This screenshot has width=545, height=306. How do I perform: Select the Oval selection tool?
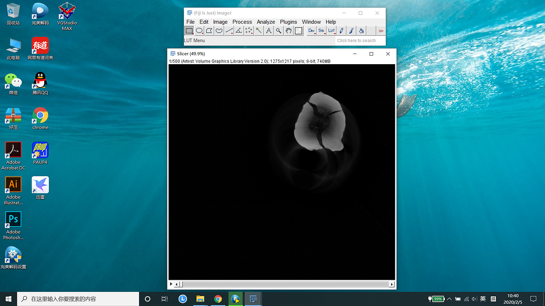pyautogui.click(x=200, y=31)
